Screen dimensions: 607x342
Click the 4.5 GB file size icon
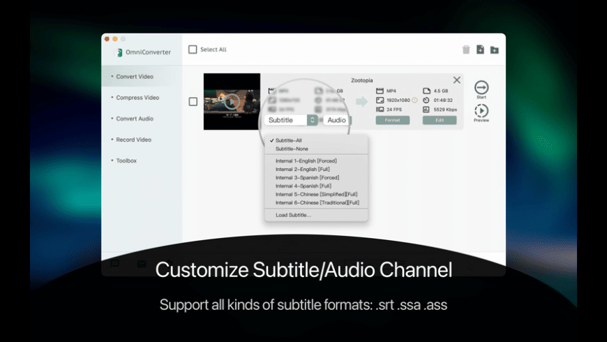point(426,91)
